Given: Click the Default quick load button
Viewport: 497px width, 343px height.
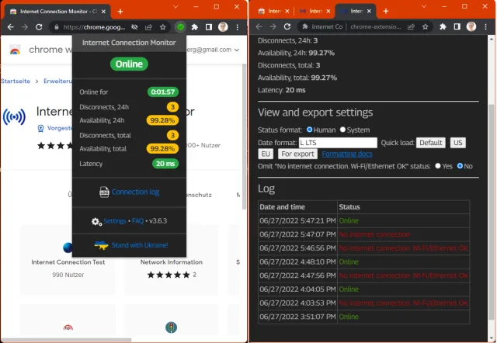Looking at the screenshot, I should (x=431, y=143).
